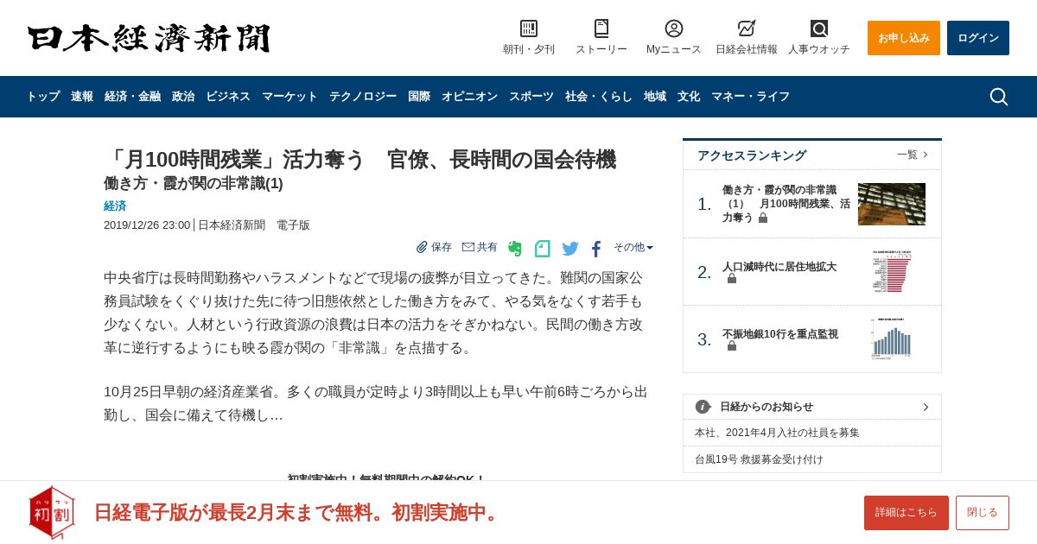Select 地域 in navigation bar
Viewport: 1037px width, 544px height.
coord(655,97)
